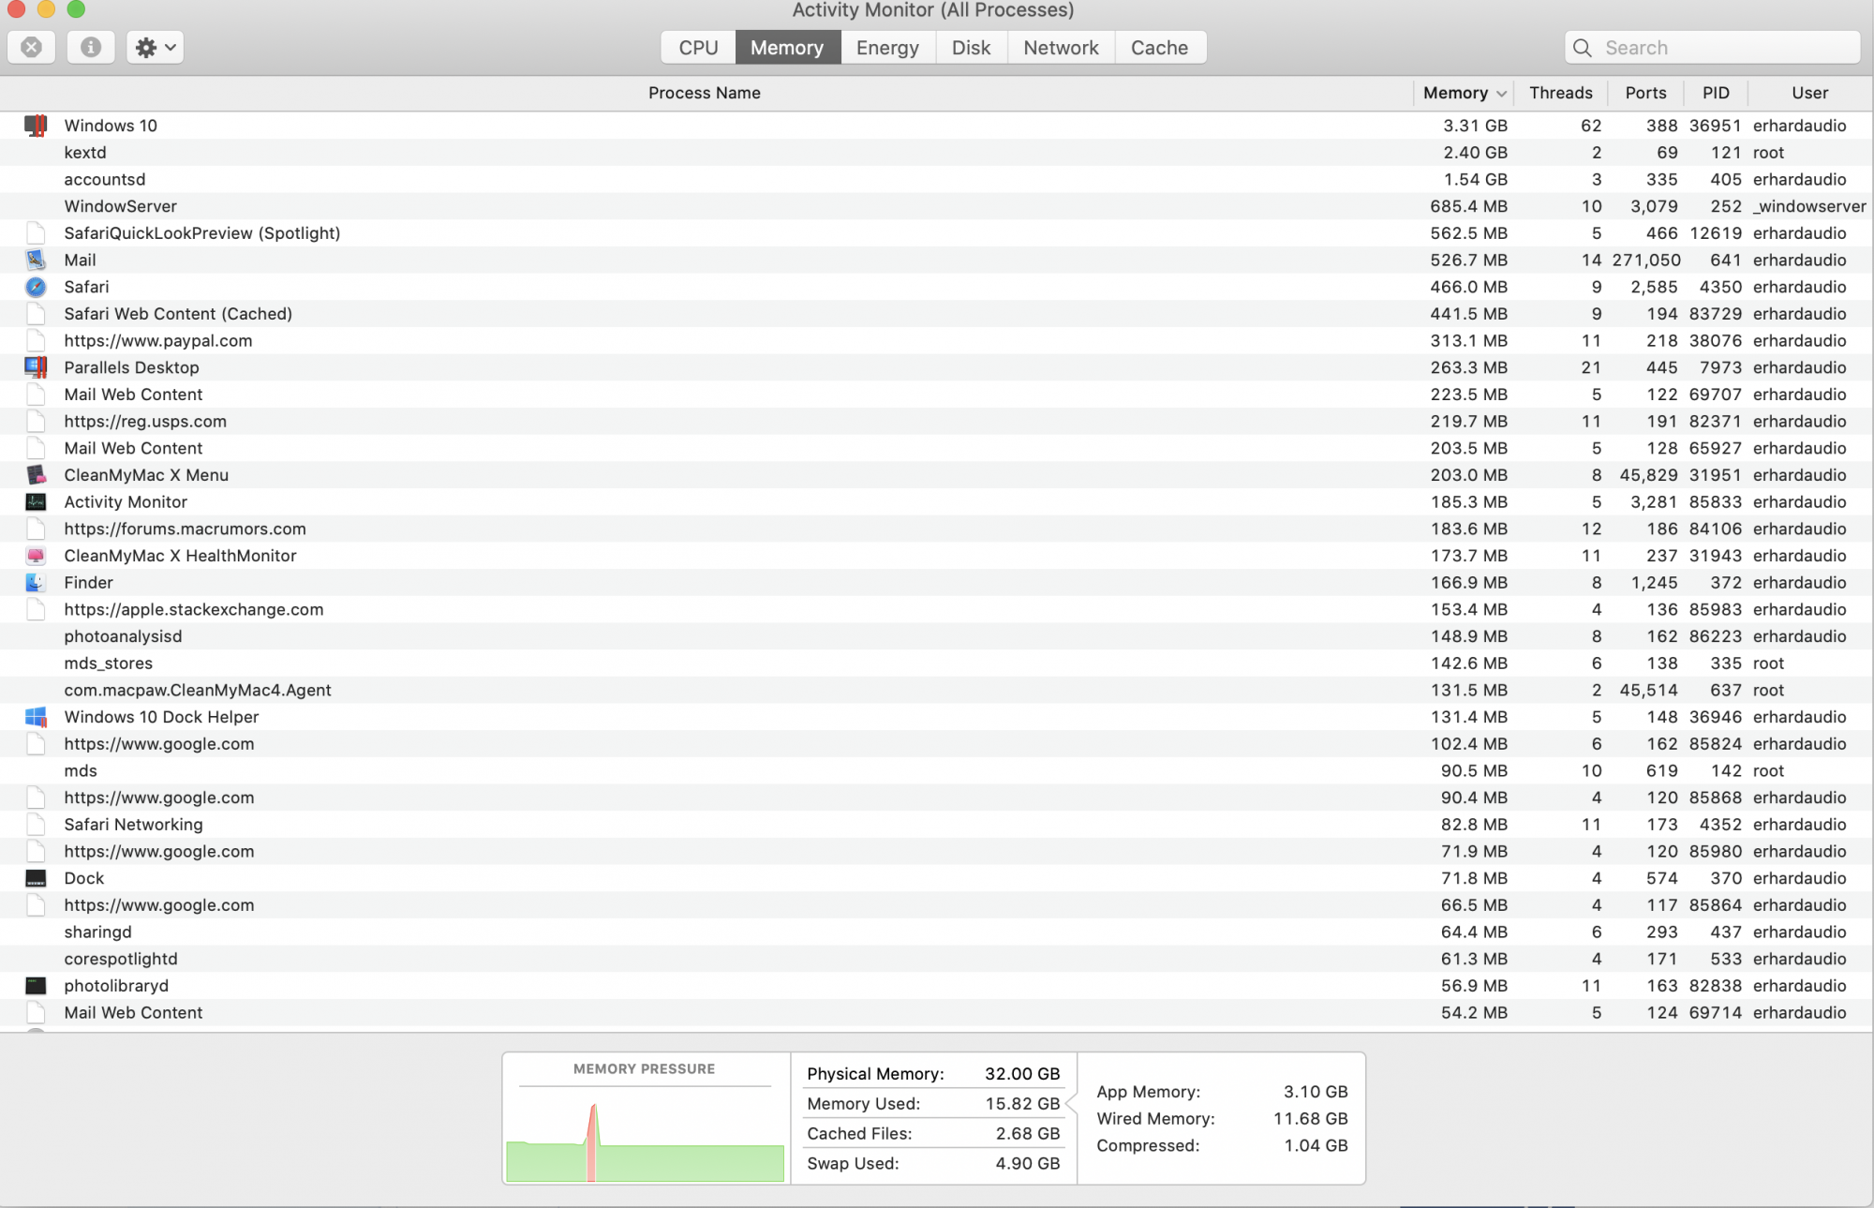This screenshot has width=1874, height=1208.
Task: Select the photoanalysisd process
Action: 937,636
